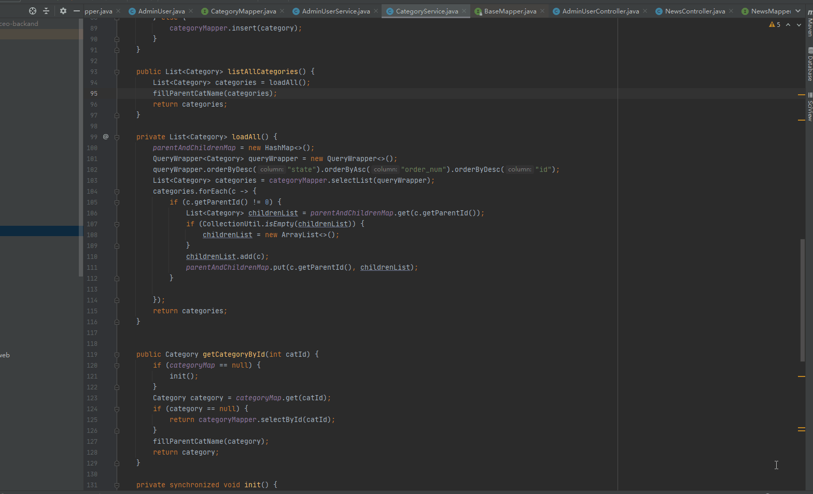Click double warning stripe marker near line 126
The width and height of the screenshot is (813, 494).
click(802, 429)
